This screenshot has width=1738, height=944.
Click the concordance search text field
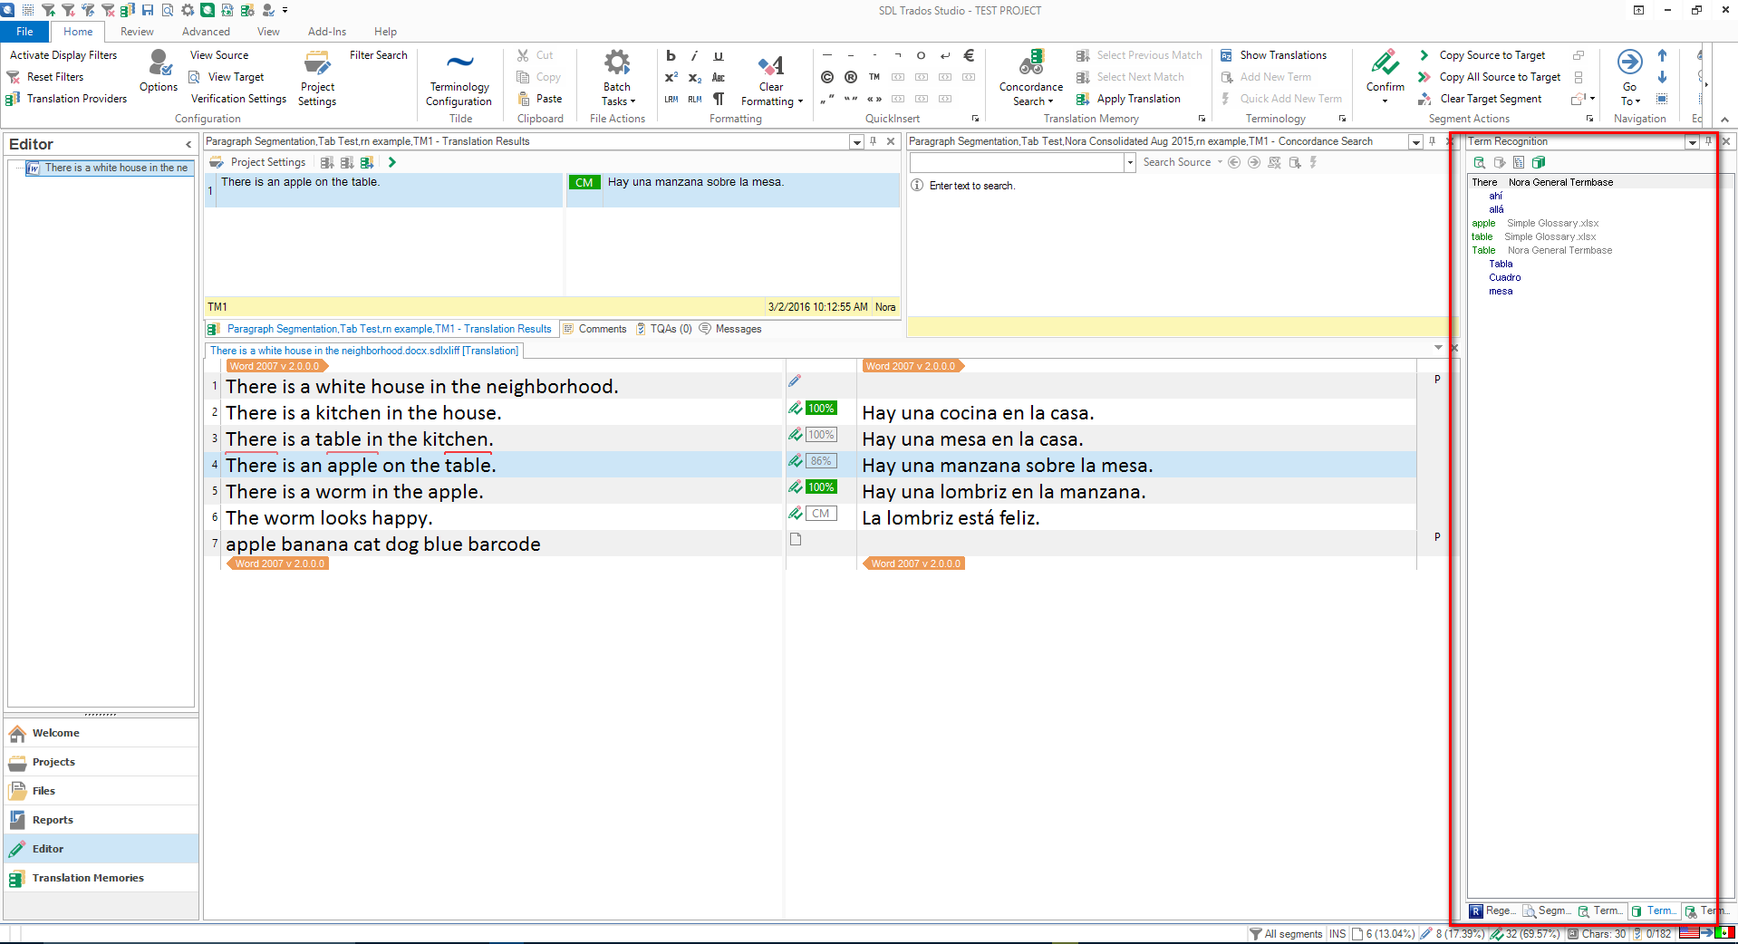(x=1017, y=162)
